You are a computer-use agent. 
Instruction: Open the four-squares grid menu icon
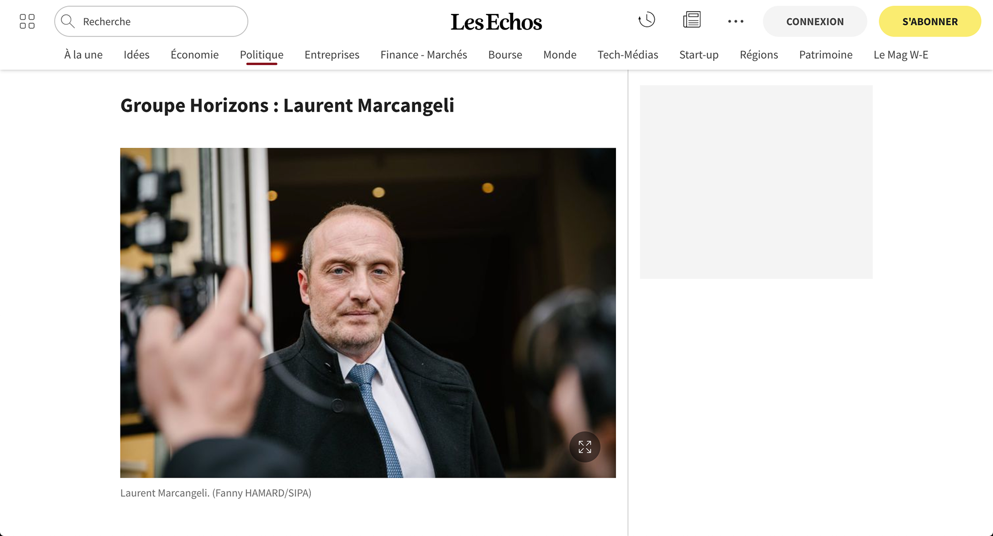coord(27,21)
